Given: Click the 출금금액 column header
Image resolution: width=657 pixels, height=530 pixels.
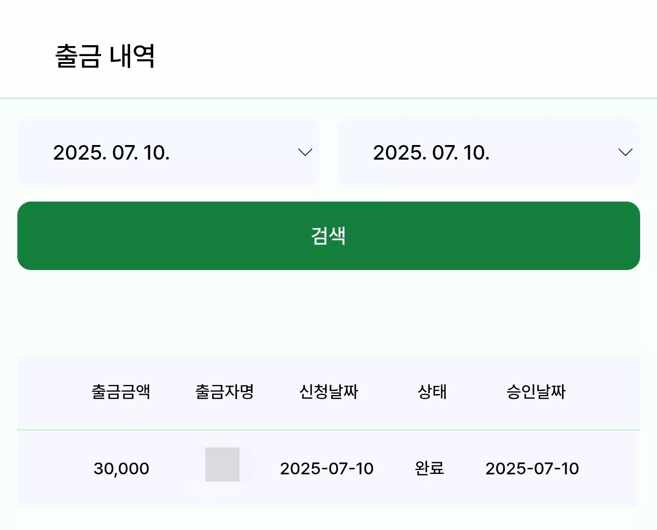Looking at the screenshot, I should pos(121,392).
